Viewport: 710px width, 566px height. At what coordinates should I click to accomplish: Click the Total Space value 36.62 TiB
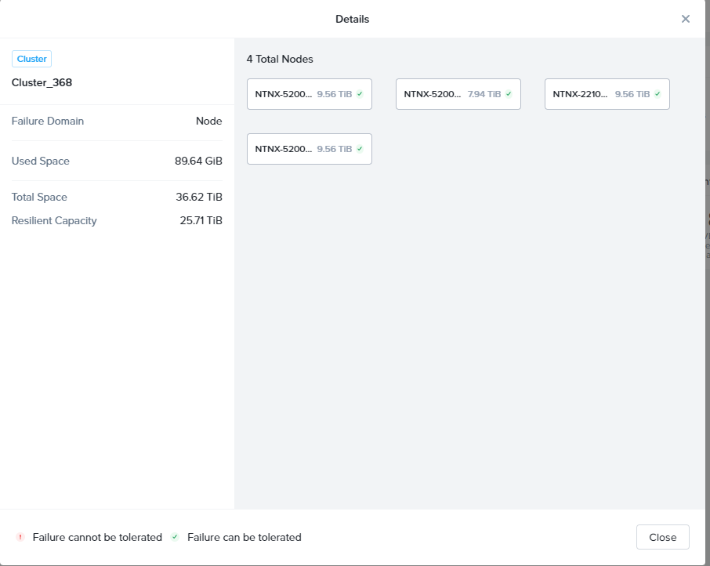point(199,197)
